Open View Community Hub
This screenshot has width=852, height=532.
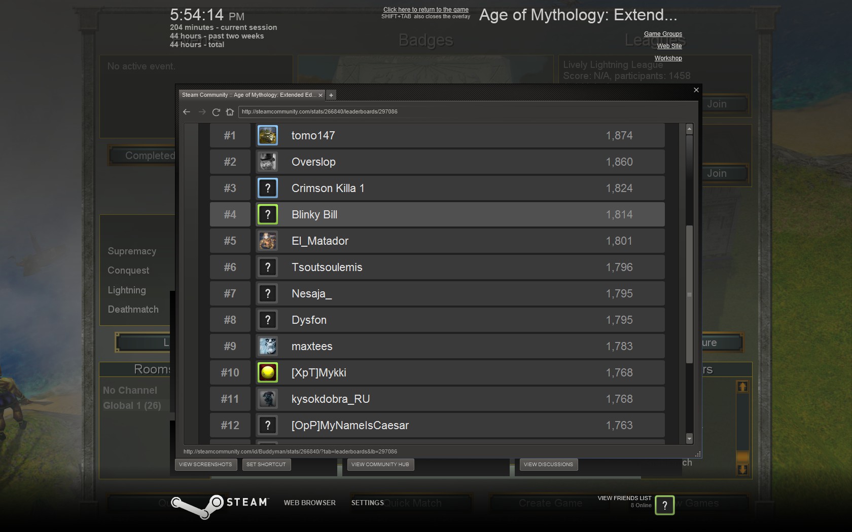click(x=380, y=465)
